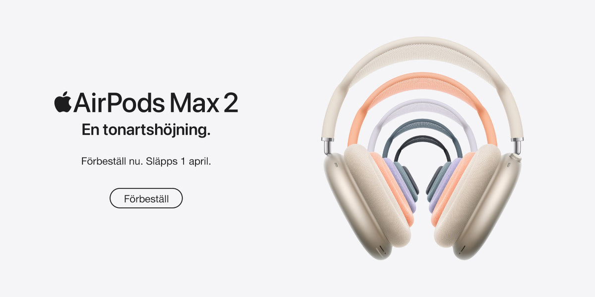Click the En tonartshöjning tagline

pyautogui.click(x=146, y=130)
